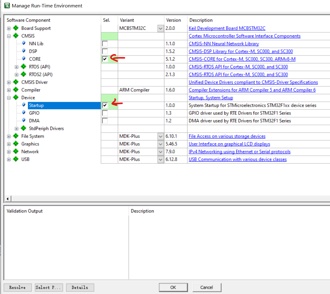330x294 pixels.
Task: Enable the DMA checkbox
Action: click(105, 121)
